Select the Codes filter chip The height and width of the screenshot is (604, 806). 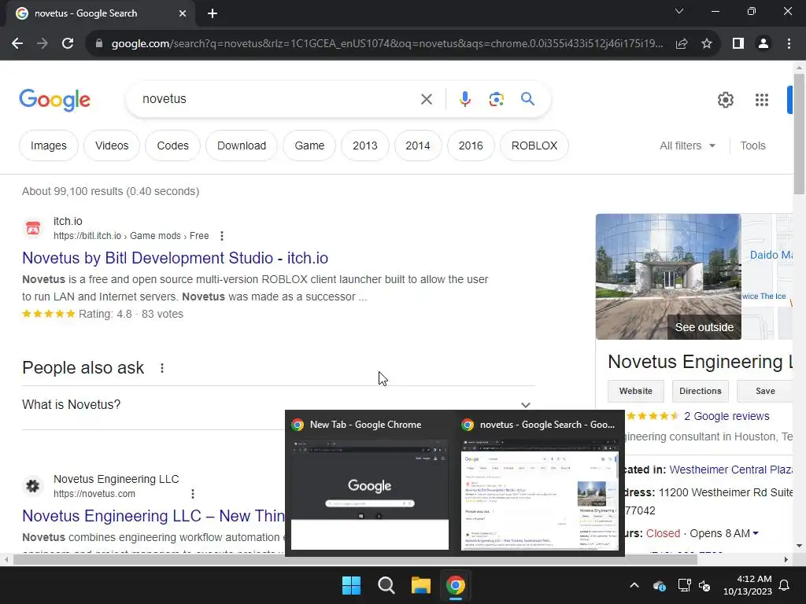172,145
